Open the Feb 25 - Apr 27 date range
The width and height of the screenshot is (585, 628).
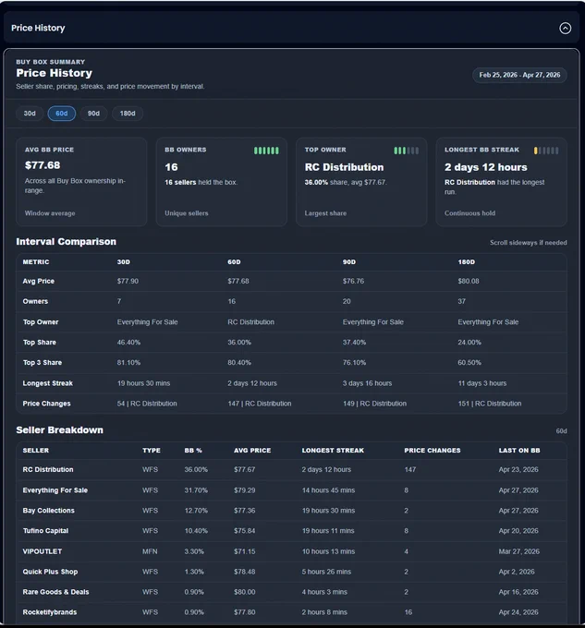pyautogui.click(x=519, y=75)
